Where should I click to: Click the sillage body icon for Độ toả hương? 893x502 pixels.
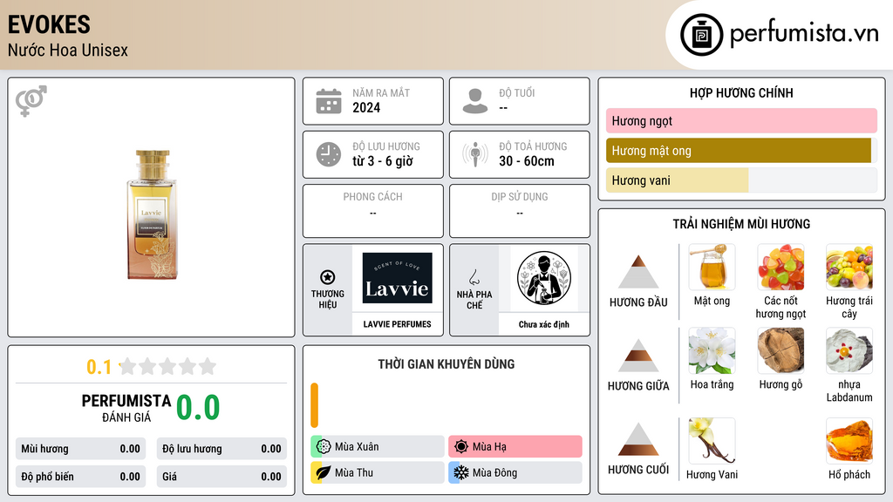pos(475,154)
